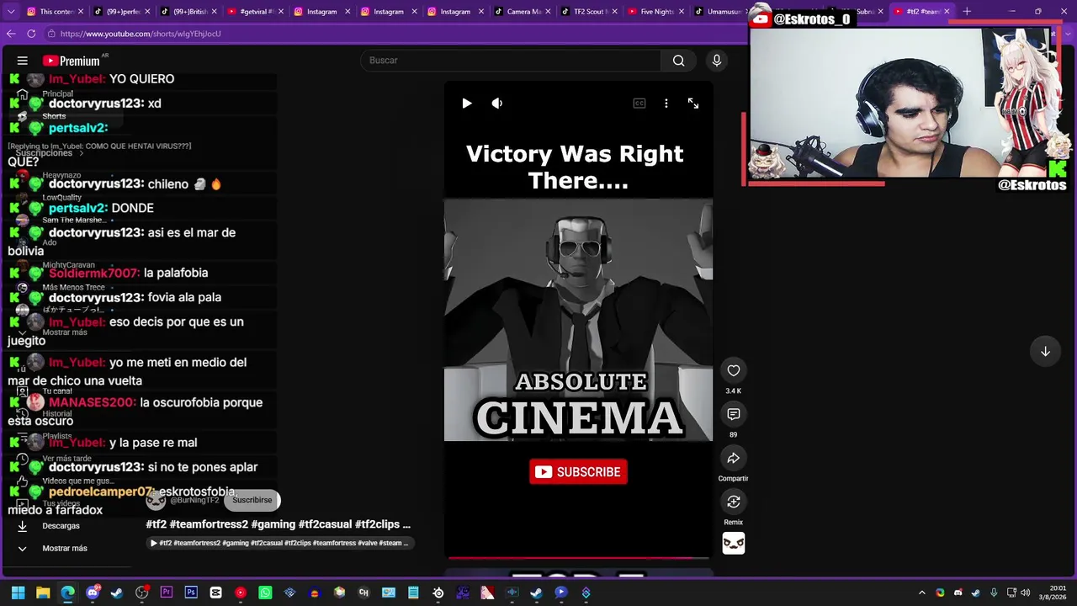This screenshot has width=1077, height=606.
Task: Open the comments panel showing 89
Action: tap(734, 414)
